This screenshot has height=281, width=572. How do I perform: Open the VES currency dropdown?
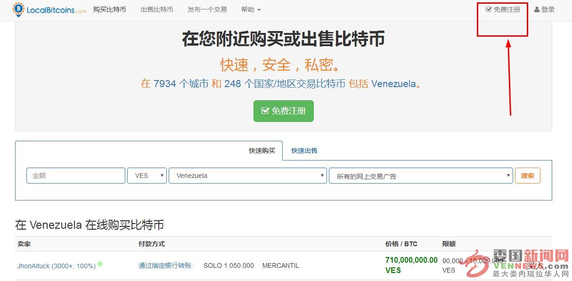click(x=147, y=176)
